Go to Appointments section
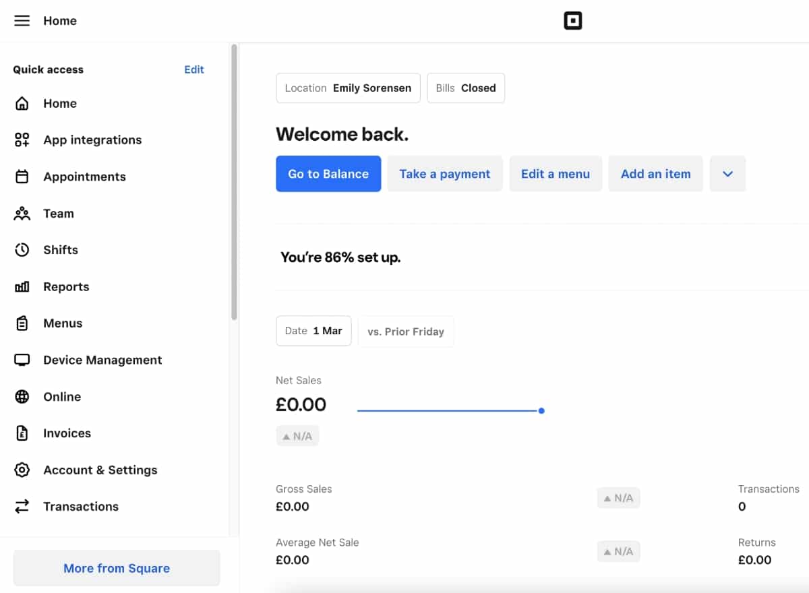 pos(84,177)
